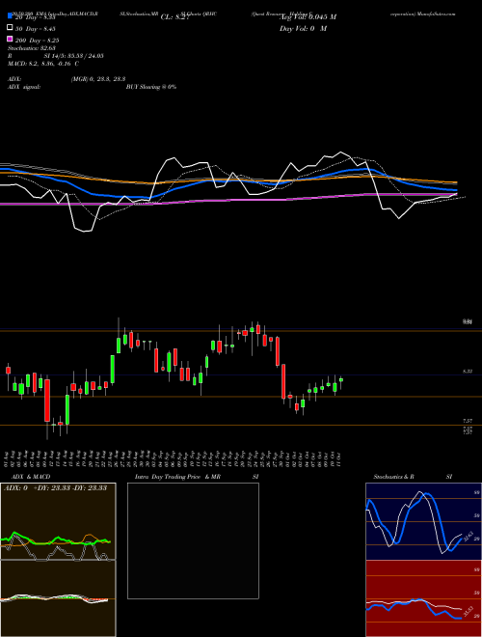Open the ADX indicator sub-chart
The height and width of the screenshot is (637, 482).
58,521
